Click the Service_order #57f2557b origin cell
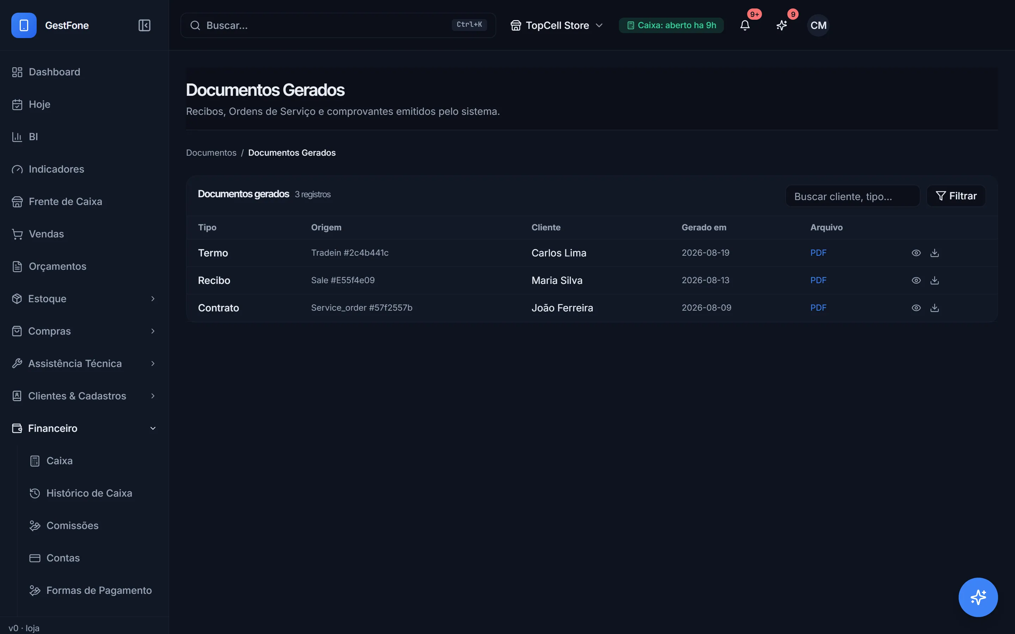Viewport: 1015px width, 634px height. tap(362, 308)
